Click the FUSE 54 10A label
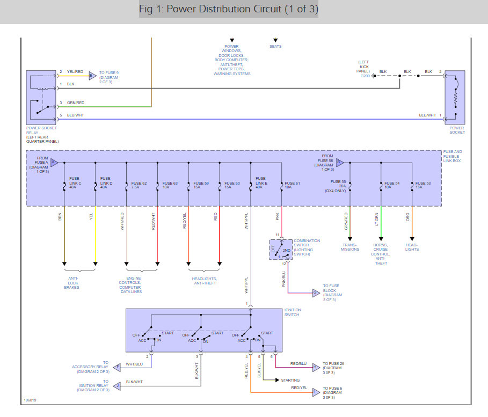Screen dimensions: 488x417 point(392,185)
